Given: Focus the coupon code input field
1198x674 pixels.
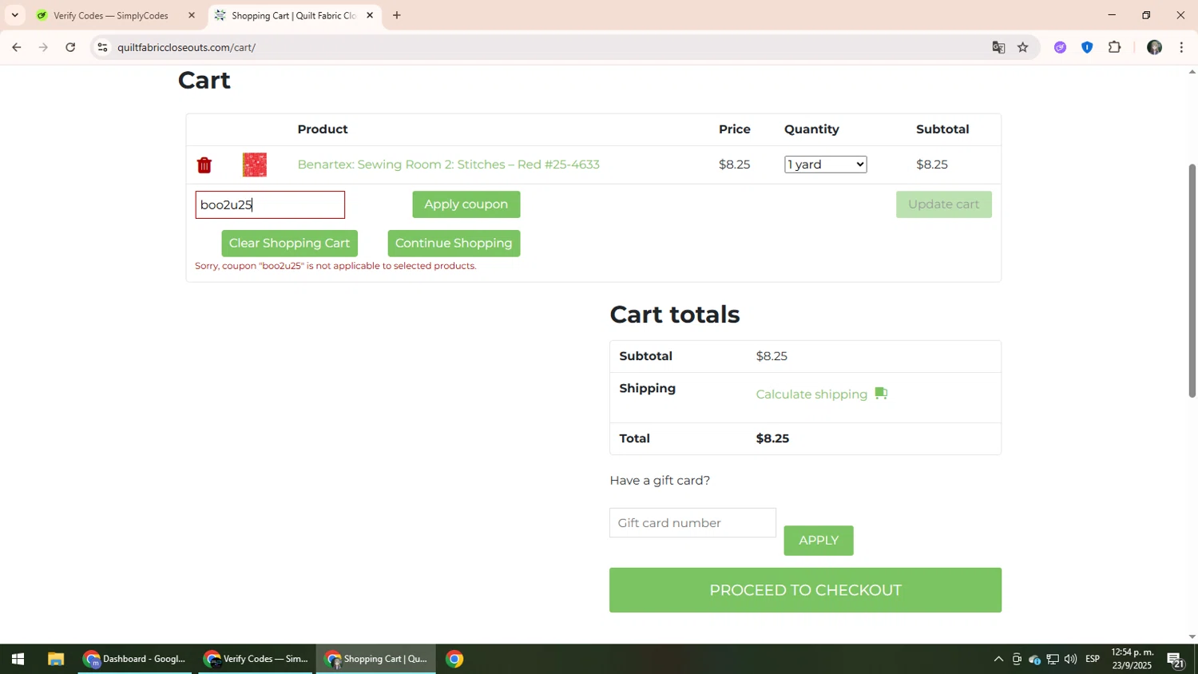Looking at the screenshot, I should (x=270, y=205).
